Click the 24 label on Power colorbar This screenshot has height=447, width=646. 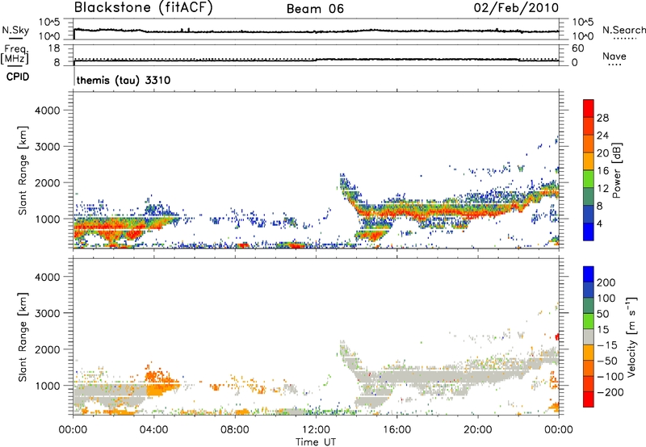point(602,136)
